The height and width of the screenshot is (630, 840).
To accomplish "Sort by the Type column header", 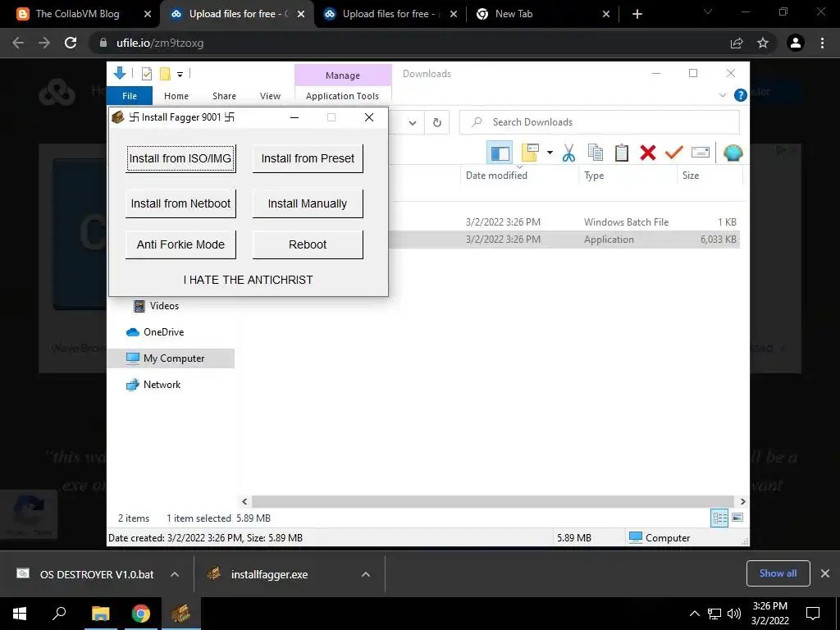I will point(628,176).
